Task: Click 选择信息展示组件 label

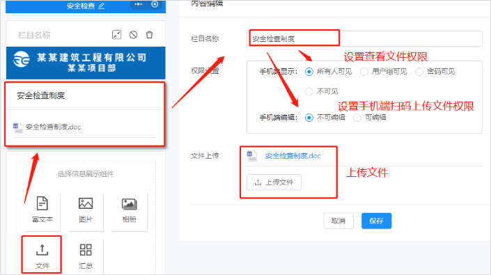Action: [86, 173]
